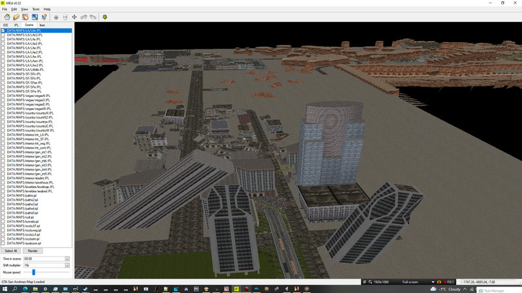Image resolution: width=522 pixels, height=293 pixels.
Task: Click the Mouse speed slider handle
Action: click(34, 272)
